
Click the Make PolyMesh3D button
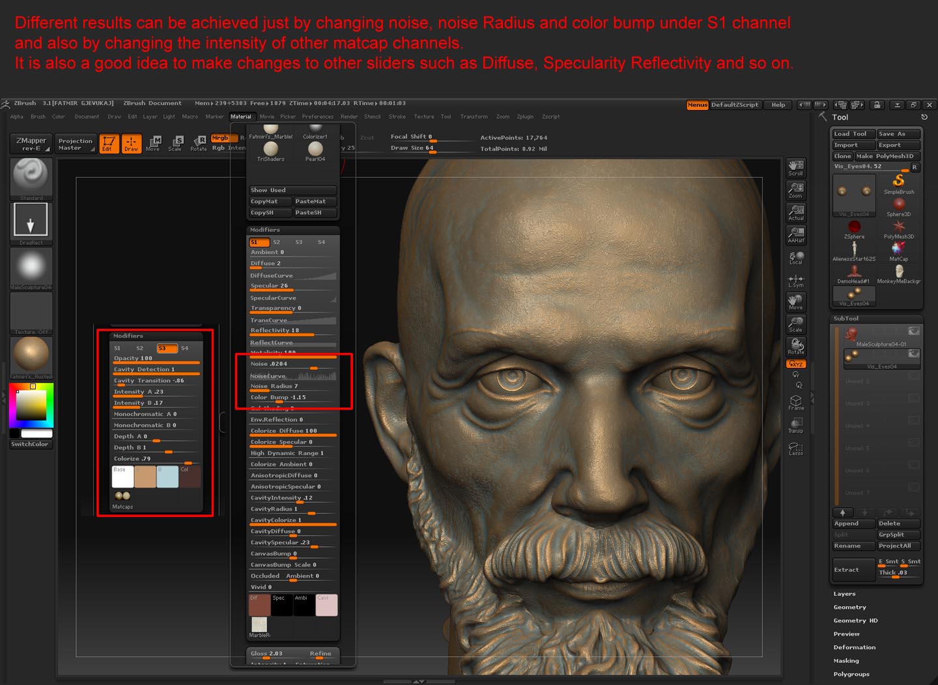[887, 156]
